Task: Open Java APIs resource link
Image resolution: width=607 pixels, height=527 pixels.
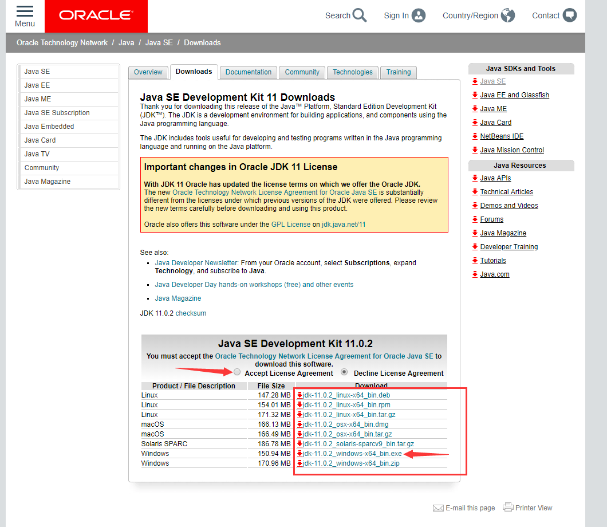Action: tap(495, 178)
